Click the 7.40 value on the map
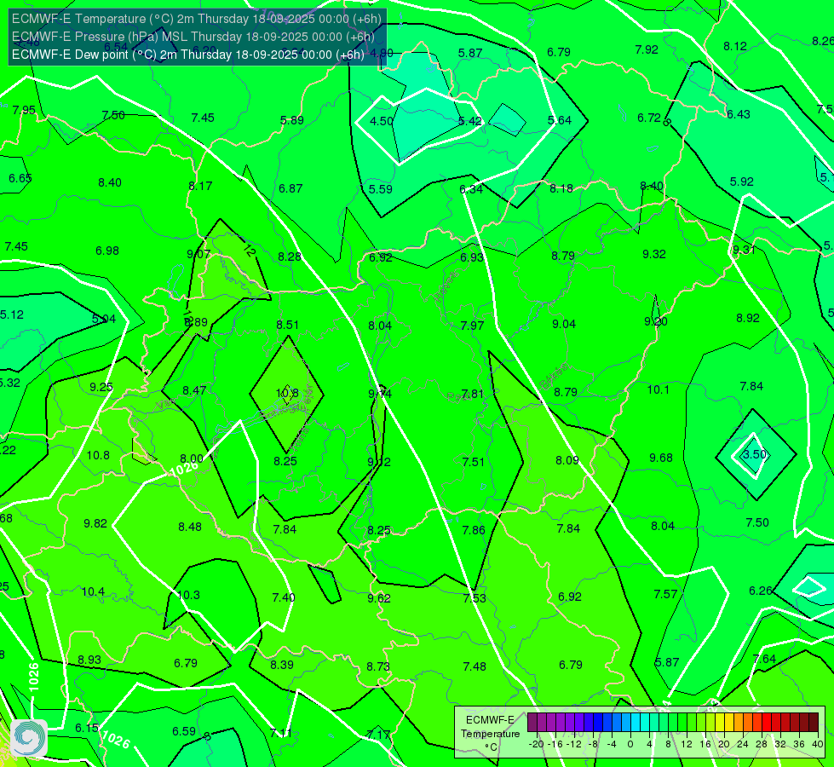Viewport: 834px width, 767px height. click(x=284, y=597)
